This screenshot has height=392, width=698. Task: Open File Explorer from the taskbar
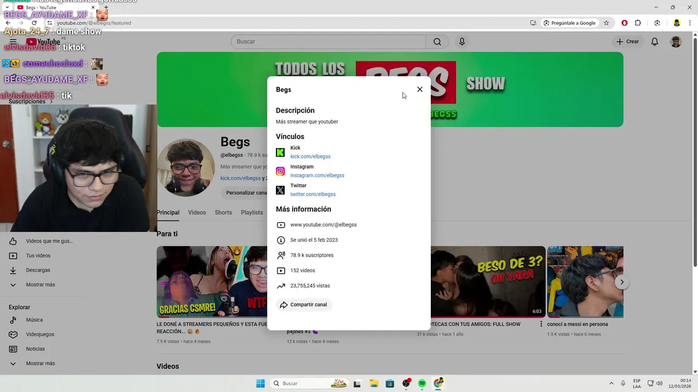[x=374, y=383]
